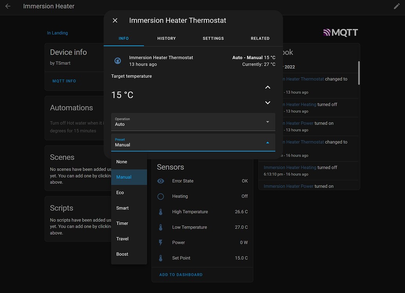Viewport: 405px width, 293px height.
Task: Click the by TSmart manufacturer text
Action: (x=60, y=63)
